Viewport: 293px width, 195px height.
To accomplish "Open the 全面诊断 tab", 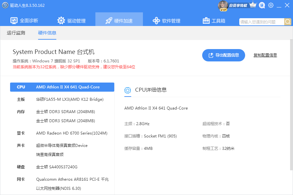I will point(24,21).
